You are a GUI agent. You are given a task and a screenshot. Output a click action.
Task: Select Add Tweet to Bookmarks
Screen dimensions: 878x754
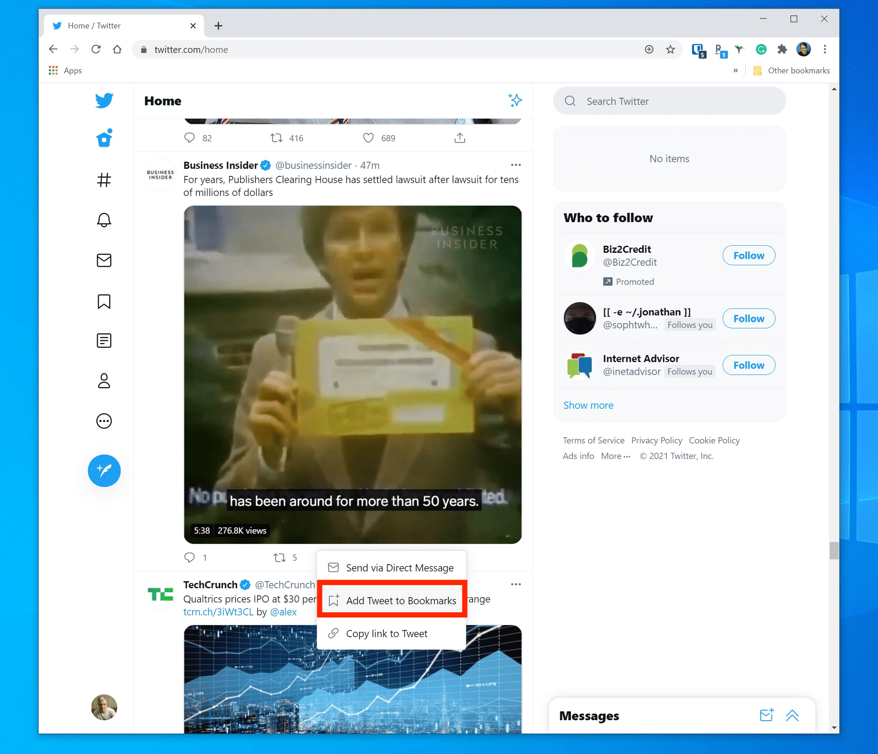coord(392,600)
